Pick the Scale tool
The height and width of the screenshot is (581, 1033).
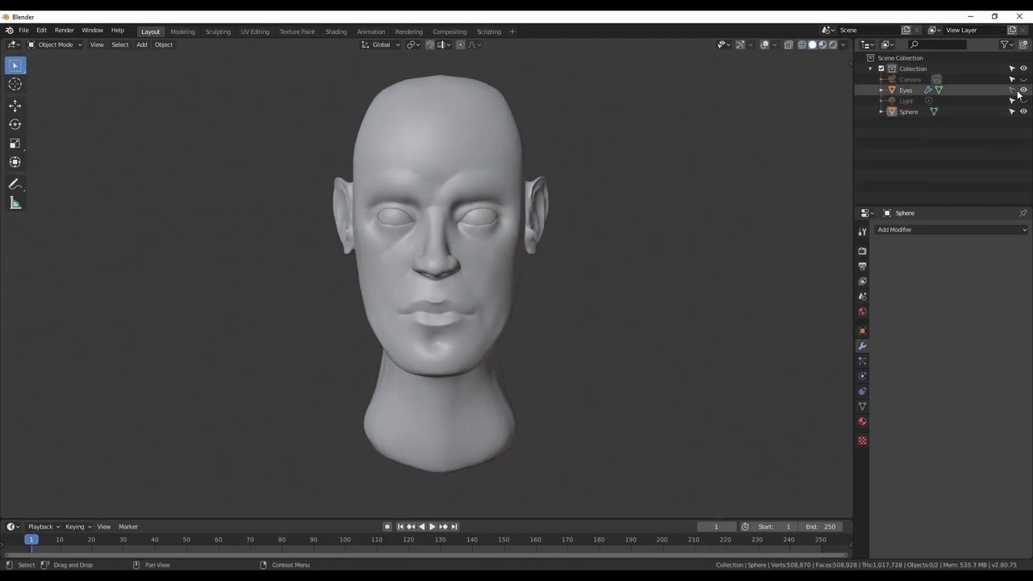click(x=15, y=143)
